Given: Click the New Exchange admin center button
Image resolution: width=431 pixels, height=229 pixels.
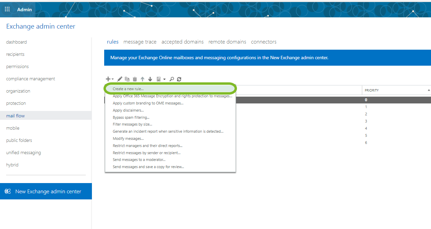Looking at the screenshot, I should 46,191.
